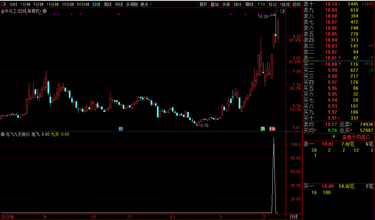Open the 查看千档盘口 link
The height and width of the screenshot is (220, 375).
(356, 137)
